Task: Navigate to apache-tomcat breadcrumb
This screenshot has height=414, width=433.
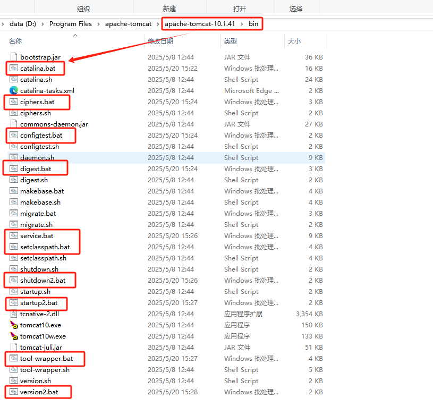Action: coord(128,24)
